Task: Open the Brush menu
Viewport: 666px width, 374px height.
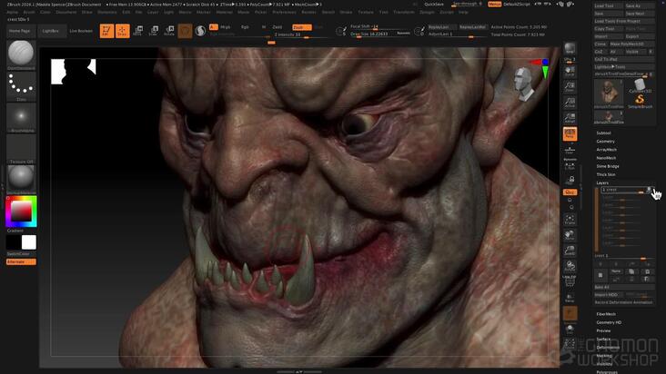Action: [x=29, y=13]
